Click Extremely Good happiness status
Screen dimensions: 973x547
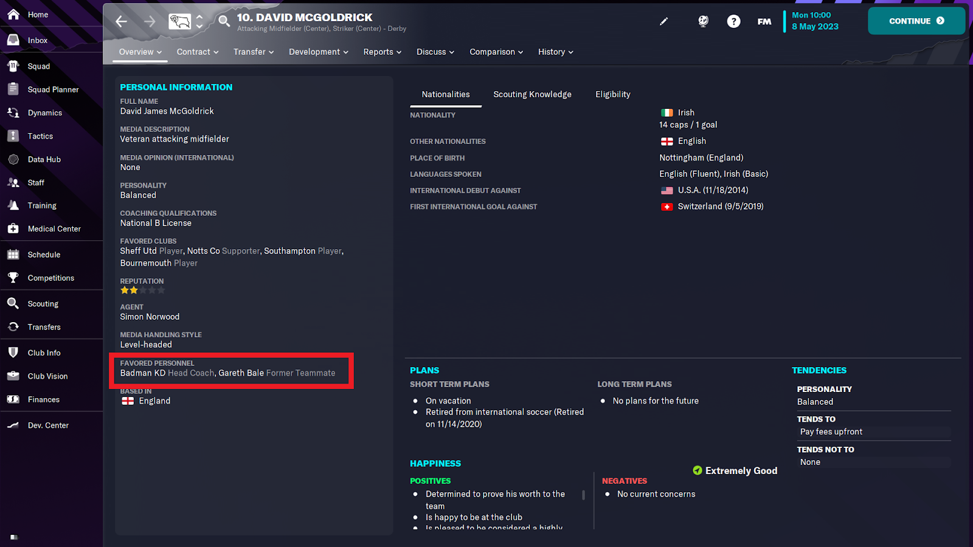coord(735,470)
